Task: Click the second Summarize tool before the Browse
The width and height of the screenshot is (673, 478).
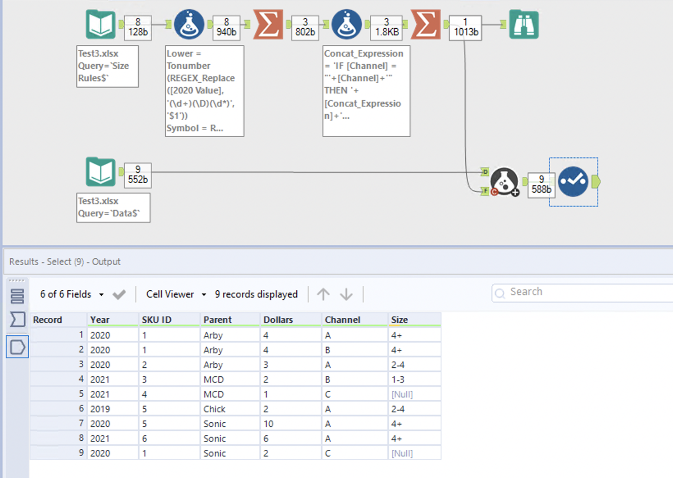Action: pos(426,25)
